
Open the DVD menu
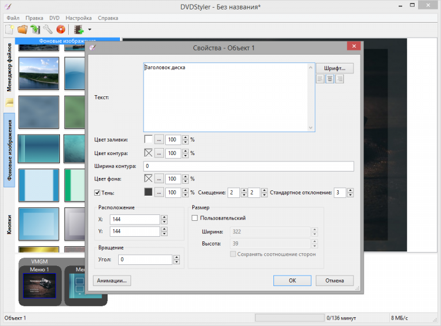click(x=54, y=18)
